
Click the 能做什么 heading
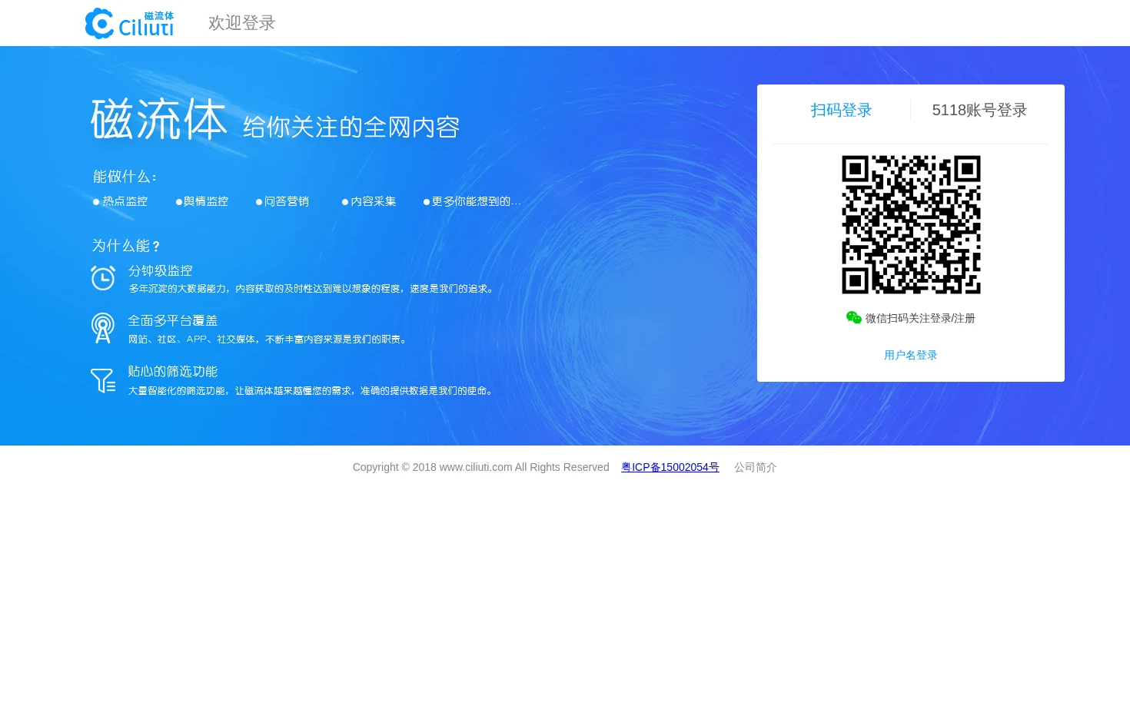[125, 177]
